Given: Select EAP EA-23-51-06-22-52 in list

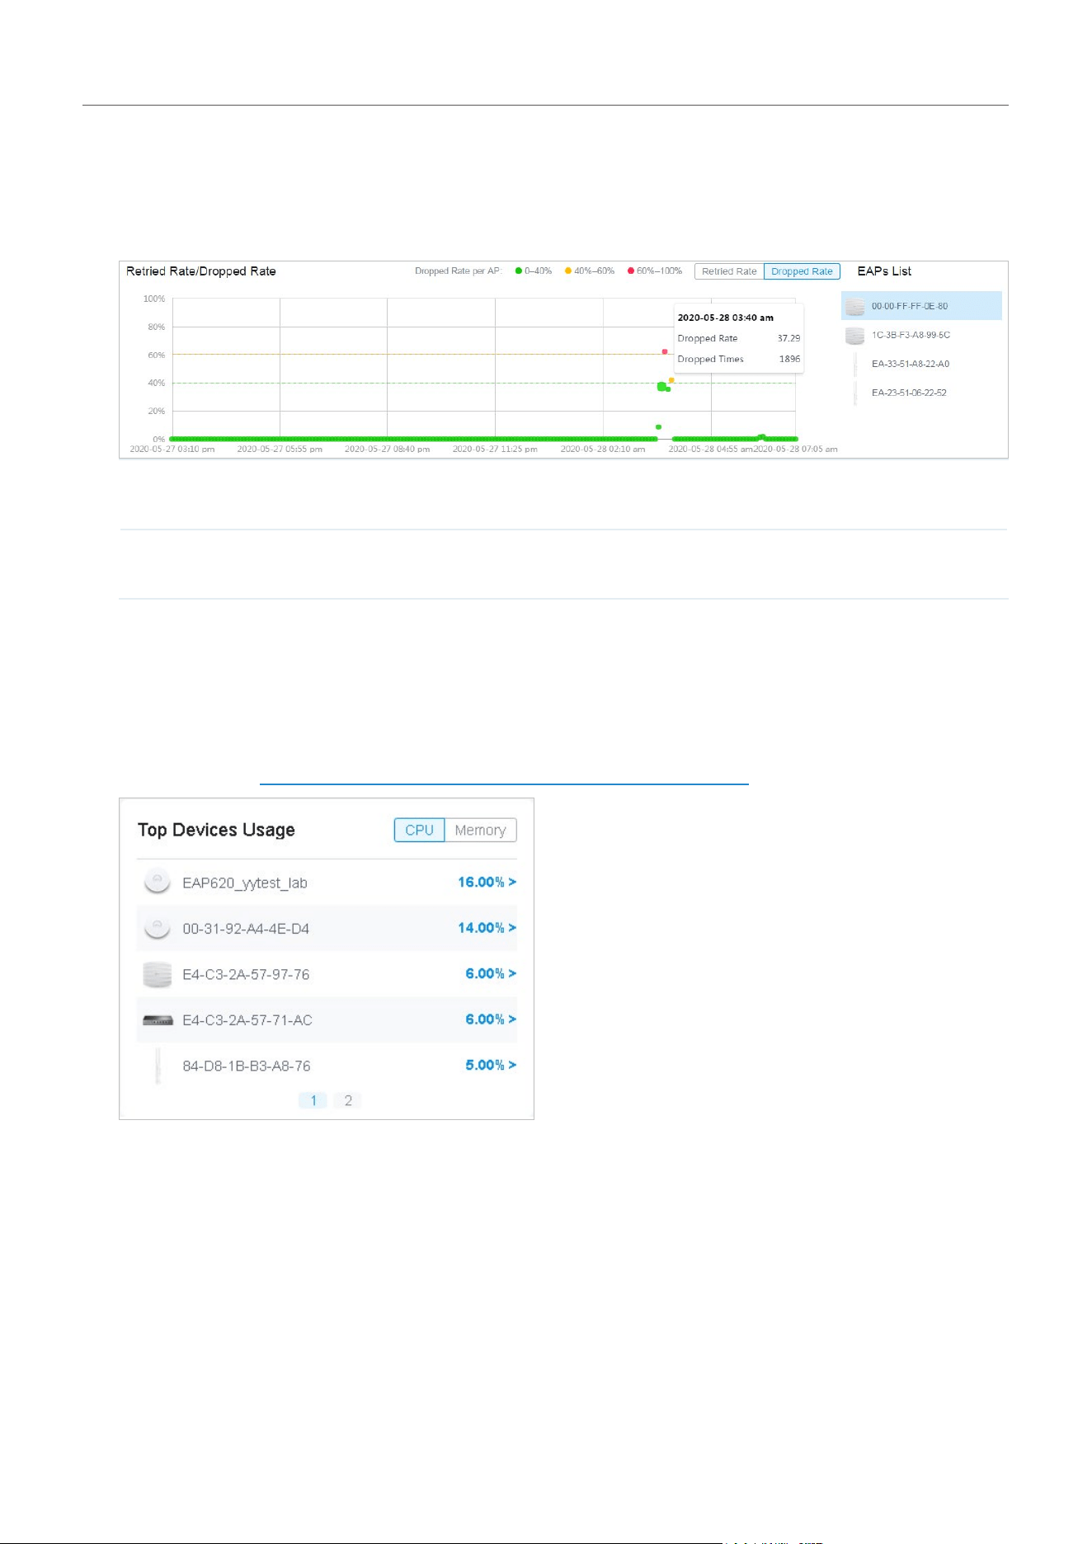Looking at the screenshot, I should pyautogui.click(x=921, y=393).
